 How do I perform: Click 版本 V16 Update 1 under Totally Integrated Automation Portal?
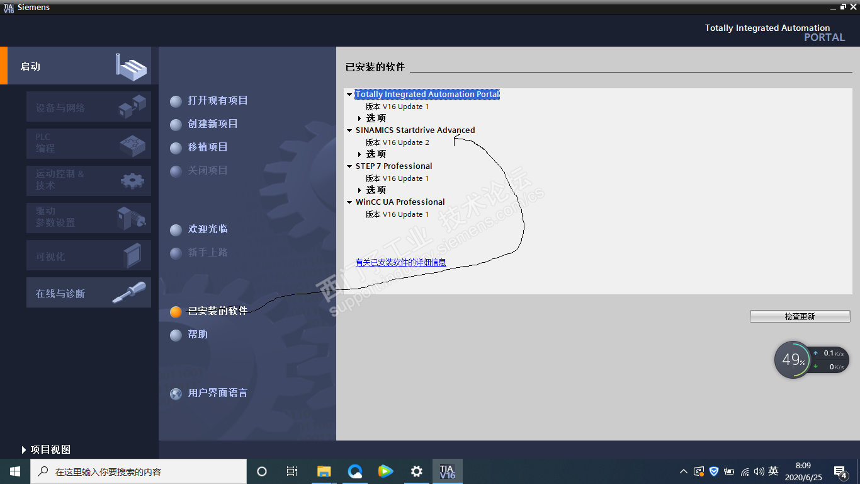click(x=397, y=107)
